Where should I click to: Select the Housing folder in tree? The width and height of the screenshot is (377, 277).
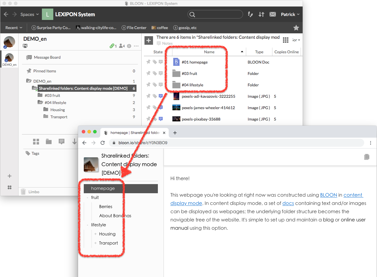[x=54, y=110]
